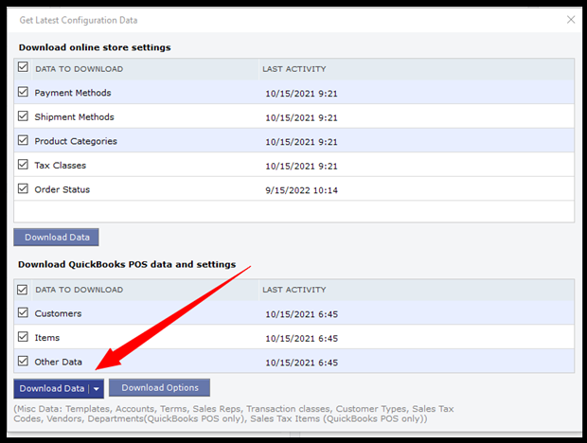Click LAST ACTIVITY header in online store table
The image size is (587, 443).
294,69
